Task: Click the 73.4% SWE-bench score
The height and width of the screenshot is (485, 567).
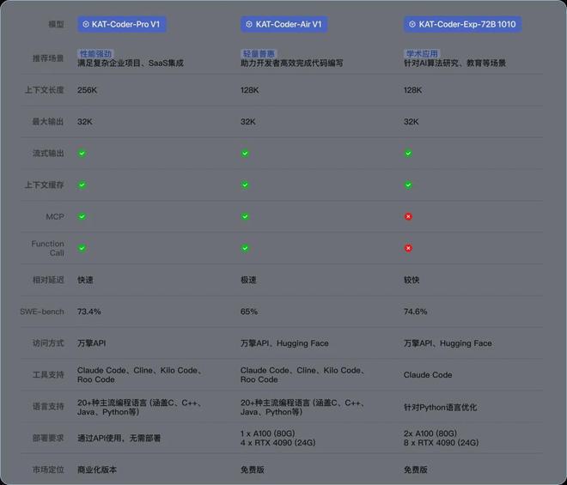Action: point(89,312)
